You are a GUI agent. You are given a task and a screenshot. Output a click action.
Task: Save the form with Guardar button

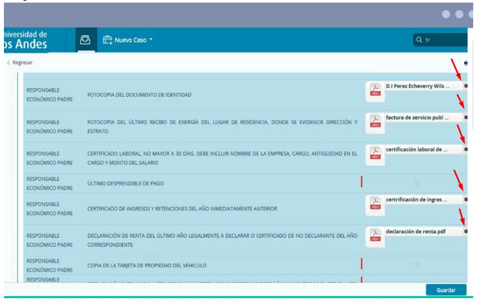coord(446,290)
